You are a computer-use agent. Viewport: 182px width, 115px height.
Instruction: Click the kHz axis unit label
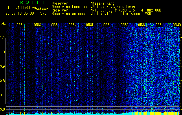[x=3, y=24]
